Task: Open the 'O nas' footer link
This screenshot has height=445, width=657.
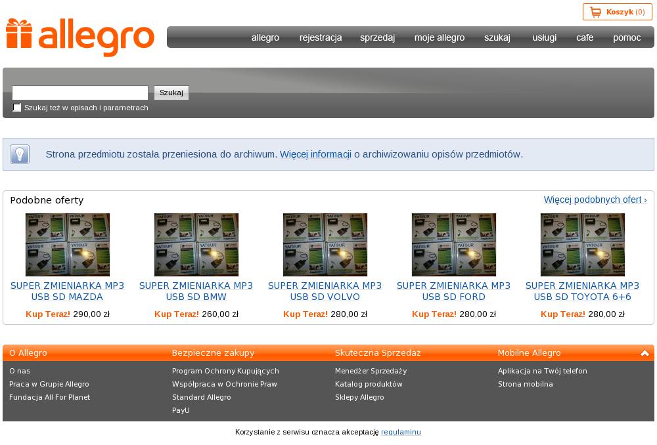Action: coord(20,371)
